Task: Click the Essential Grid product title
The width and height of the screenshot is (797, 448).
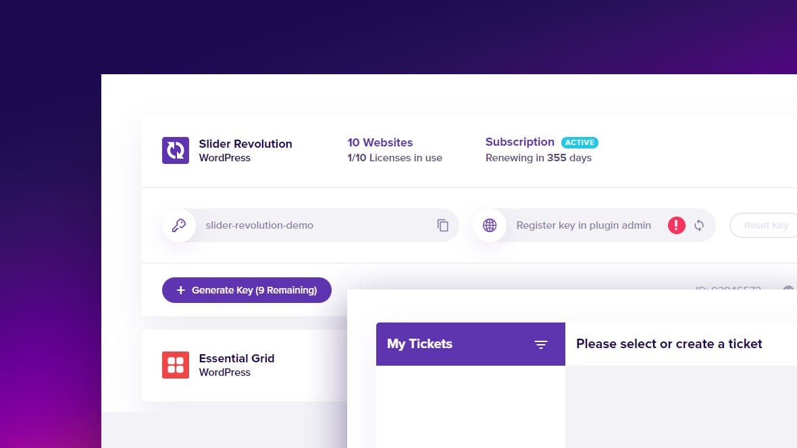Action: (x=236, y=358)
